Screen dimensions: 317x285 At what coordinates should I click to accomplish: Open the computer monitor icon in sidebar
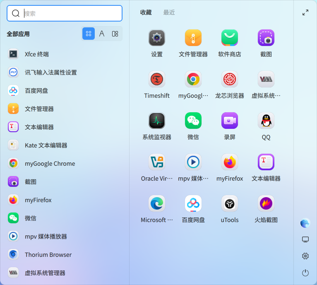305,239
